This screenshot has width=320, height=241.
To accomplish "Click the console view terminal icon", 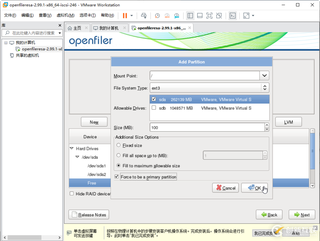I will point(233,15).
